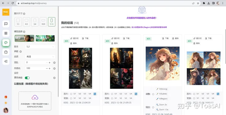226x115 pixels.
Task: Select the NIJI model tab
Action: click(45, 38)
